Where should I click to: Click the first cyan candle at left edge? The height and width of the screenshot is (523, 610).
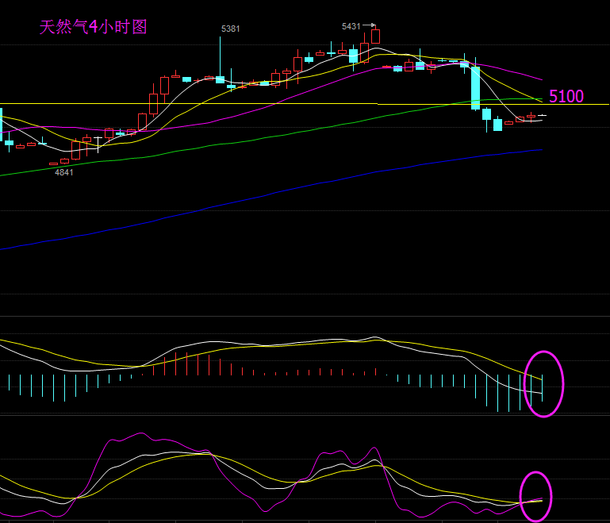(x=2, y=127)
